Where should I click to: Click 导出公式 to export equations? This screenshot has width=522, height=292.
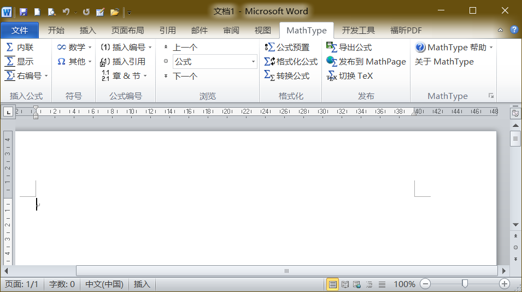tap(349, 48)
